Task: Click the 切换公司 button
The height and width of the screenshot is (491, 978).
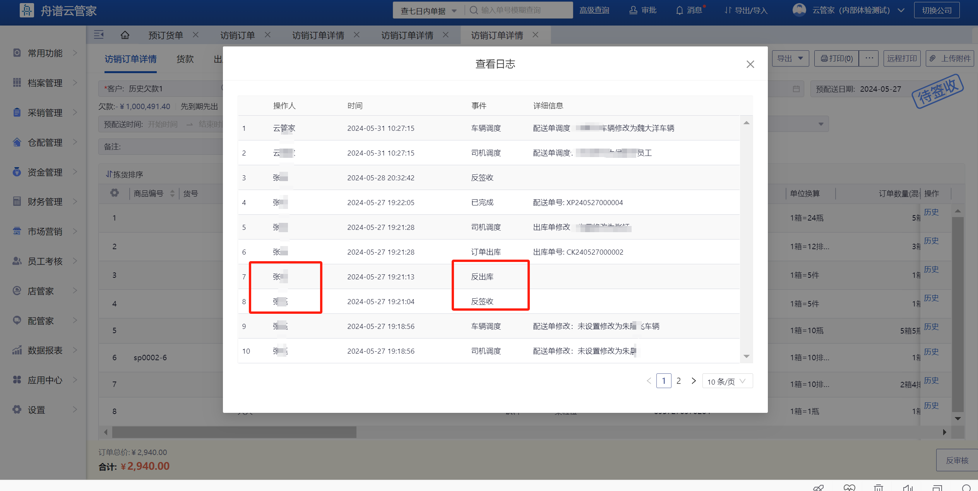Action: (936, 10)
